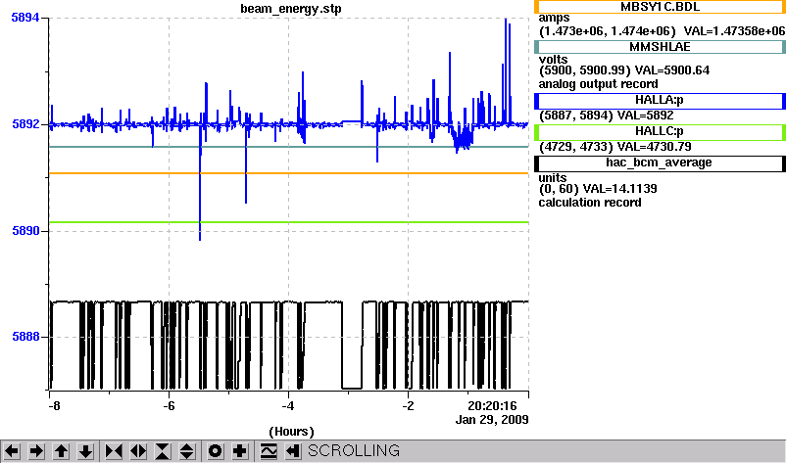Click the horizontal zoom-out diamond icon
The image size is (786, 463).
(x=138, y=451)
